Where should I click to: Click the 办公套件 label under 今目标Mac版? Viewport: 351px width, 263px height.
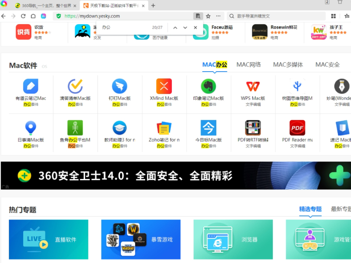click(x=208, y=146)
